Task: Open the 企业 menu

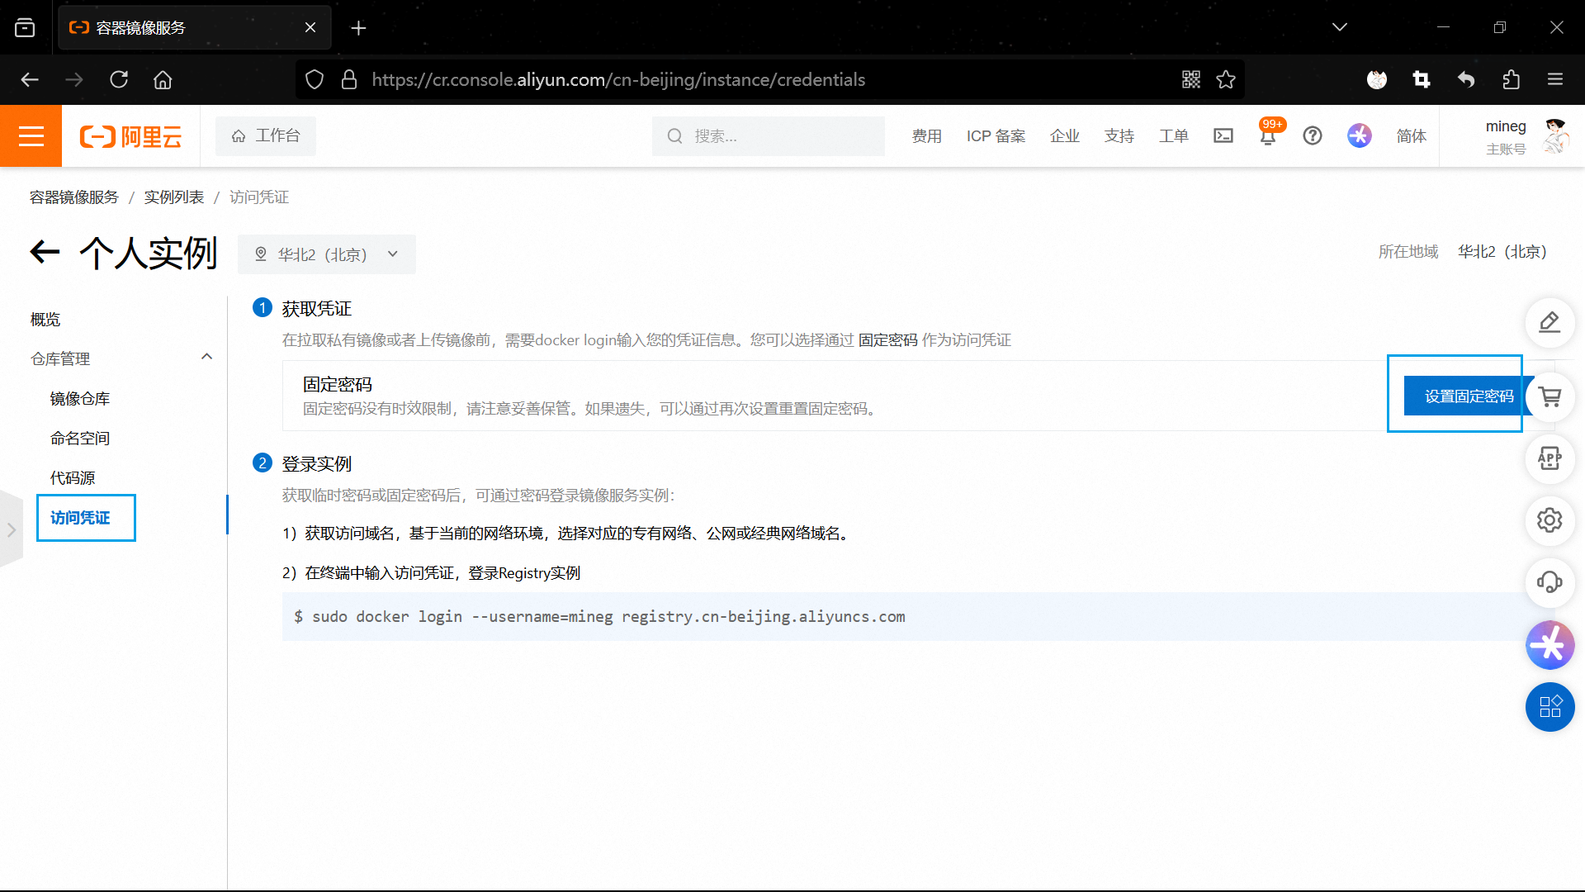Action: click(x=1064, y=135)
